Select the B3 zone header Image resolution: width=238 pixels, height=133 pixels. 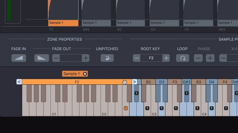tap(199, 82)
